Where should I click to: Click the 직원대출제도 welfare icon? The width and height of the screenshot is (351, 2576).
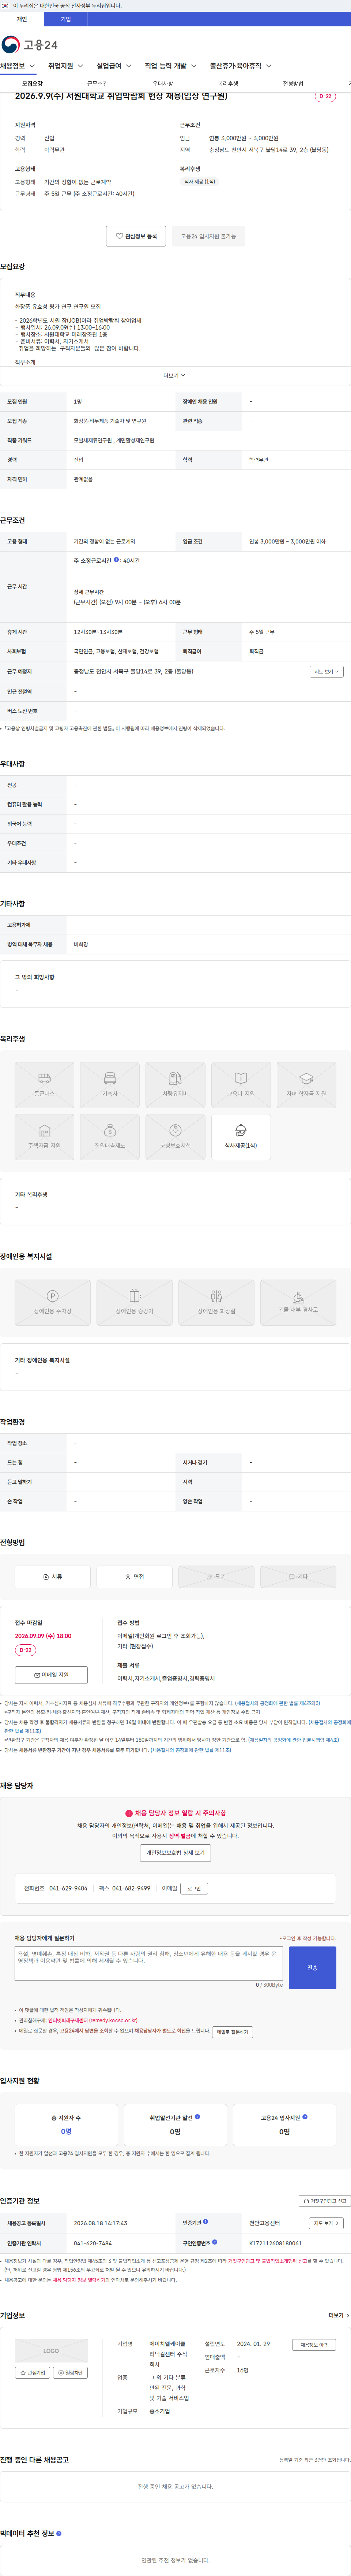(110, 1137)
